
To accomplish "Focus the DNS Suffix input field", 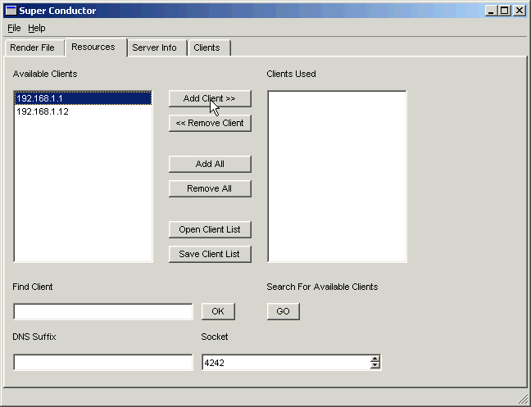I will point(103,363).
